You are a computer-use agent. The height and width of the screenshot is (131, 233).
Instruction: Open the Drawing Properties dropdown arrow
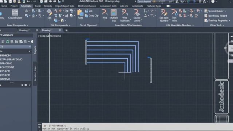pos(229,21)
